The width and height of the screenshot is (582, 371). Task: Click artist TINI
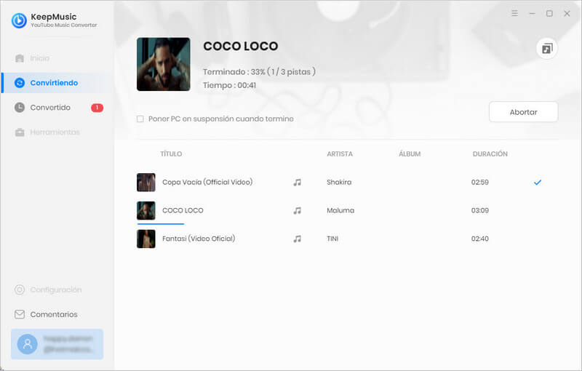point(332,239)
